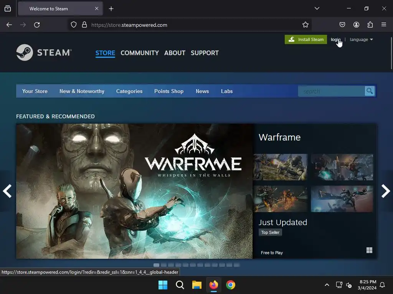Image resolution: width=393 pixels, height=294 pixels.
Task: Open the Firefox View icon
Action: click(x=8, y=9)
